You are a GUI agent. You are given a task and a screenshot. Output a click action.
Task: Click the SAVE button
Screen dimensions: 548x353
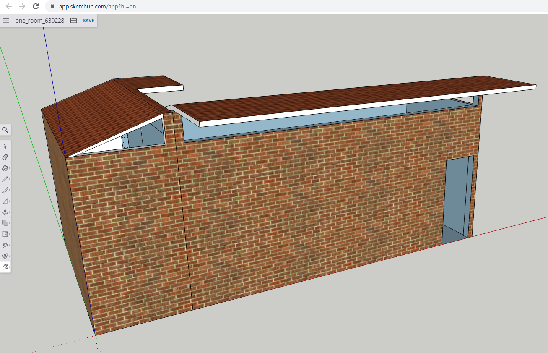point(88,21)
